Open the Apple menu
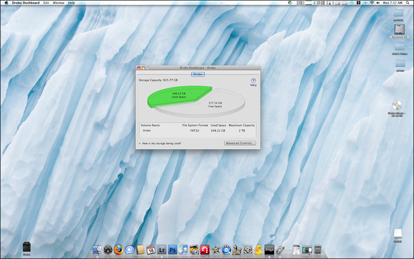 (6, 2)
